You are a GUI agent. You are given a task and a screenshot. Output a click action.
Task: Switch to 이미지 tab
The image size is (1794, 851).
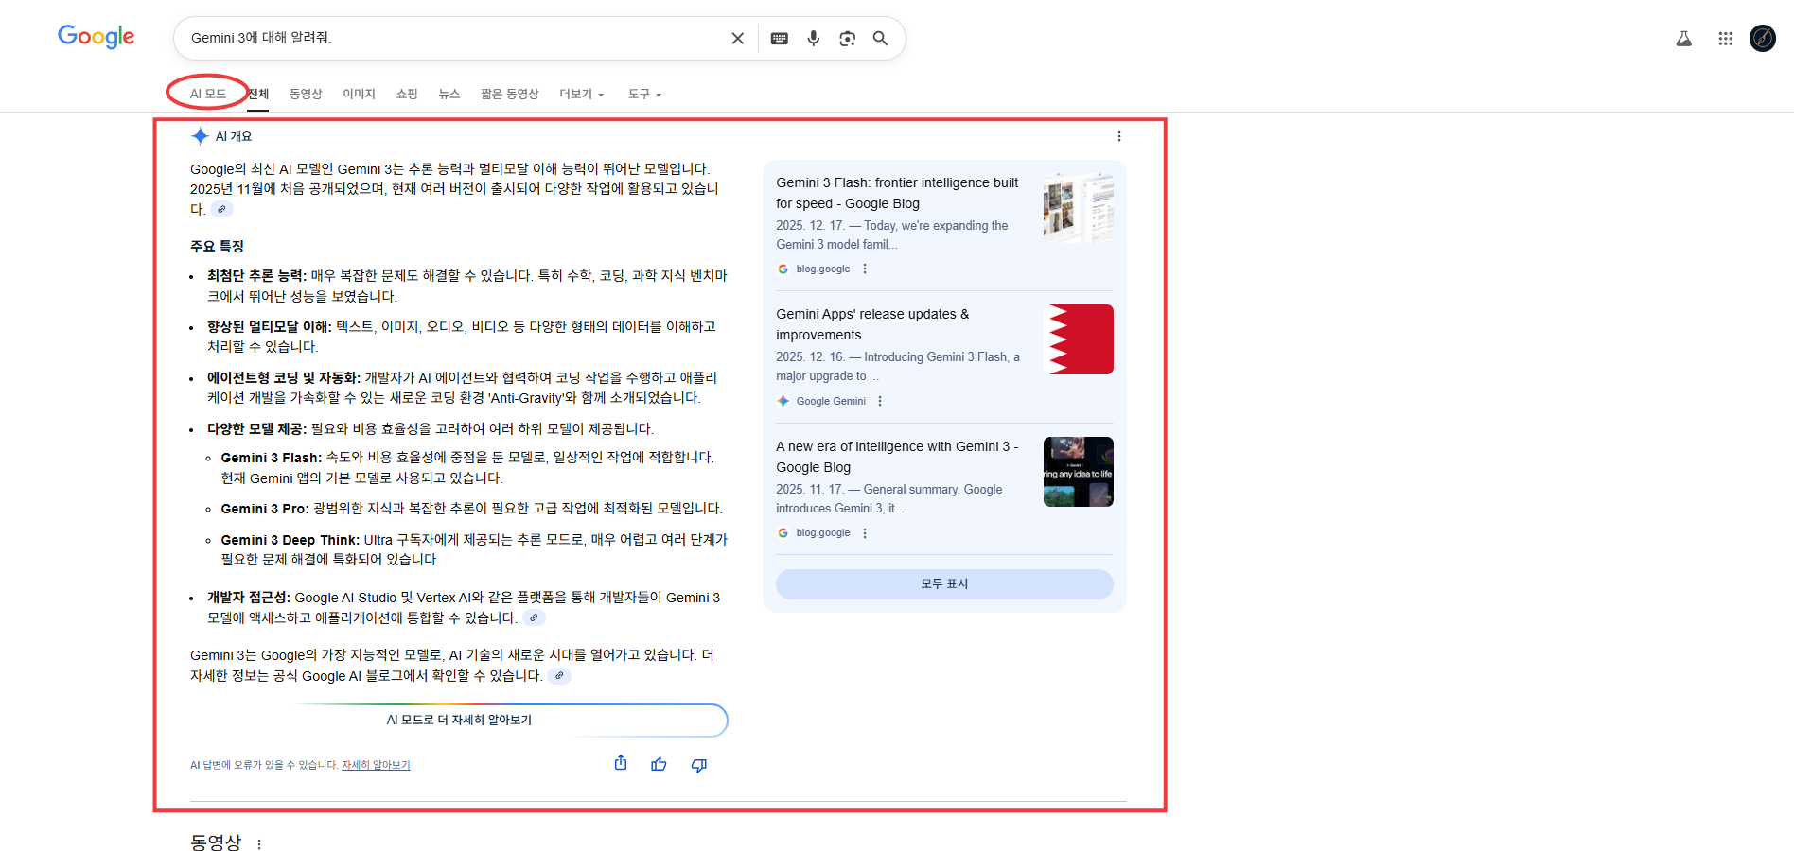pos(359,94)
